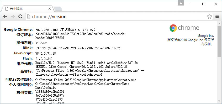Go back with the back arrow
Image resolution: width=222 pixels, height=104 pixels.
point(5,17)
